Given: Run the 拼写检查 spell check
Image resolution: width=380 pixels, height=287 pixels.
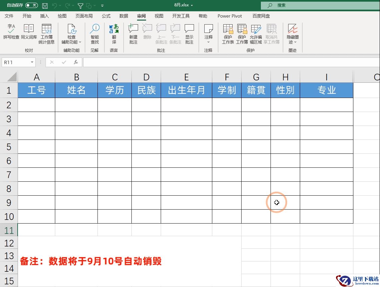Looking at the screenshot, I should click(11, 32).
